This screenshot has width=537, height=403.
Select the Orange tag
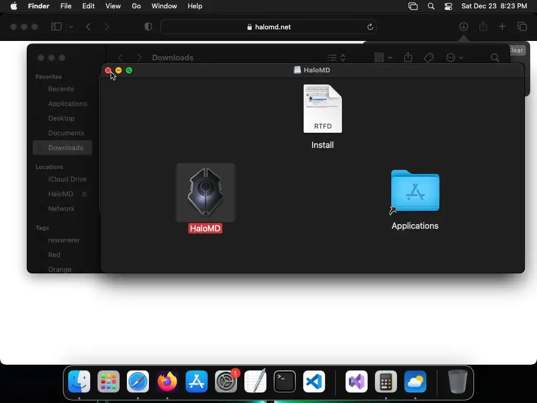62,269
